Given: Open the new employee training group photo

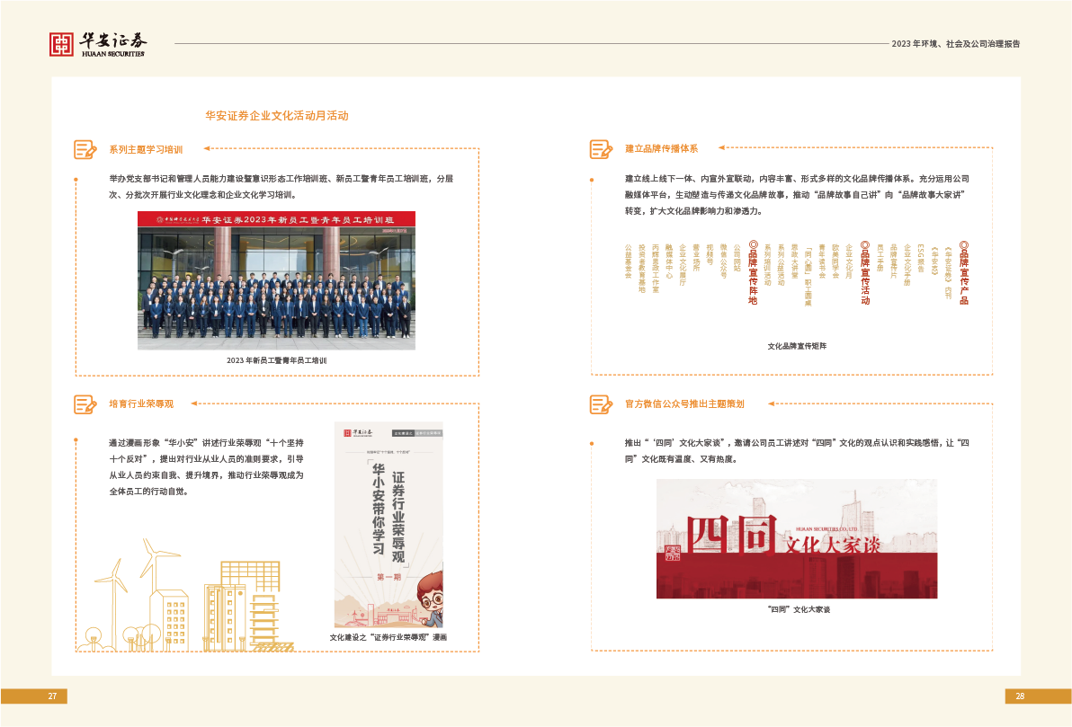Looking at the screenshot, I should click(276, 280).
